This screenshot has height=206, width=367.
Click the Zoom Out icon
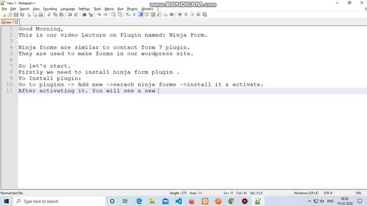click(106, 15)
